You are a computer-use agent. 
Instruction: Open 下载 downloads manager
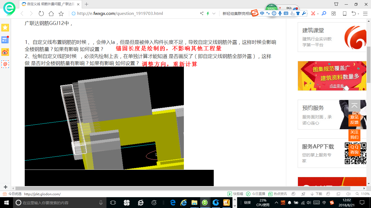(316, 194)
